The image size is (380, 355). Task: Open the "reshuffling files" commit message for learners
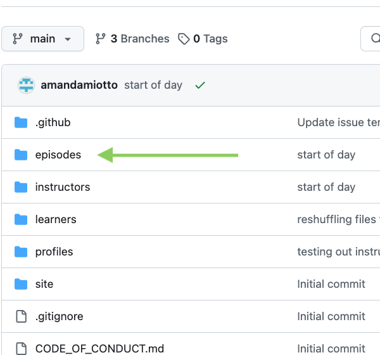pos(337,219)
